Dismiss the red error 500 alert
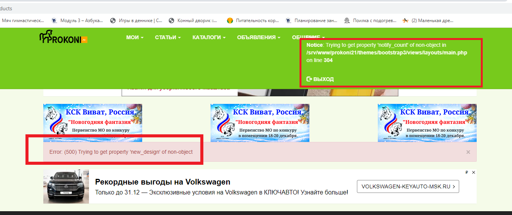 pos(468,152)
